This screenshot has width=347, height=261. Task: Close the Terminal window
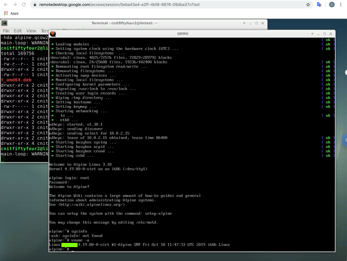click(x=263, y=23)
